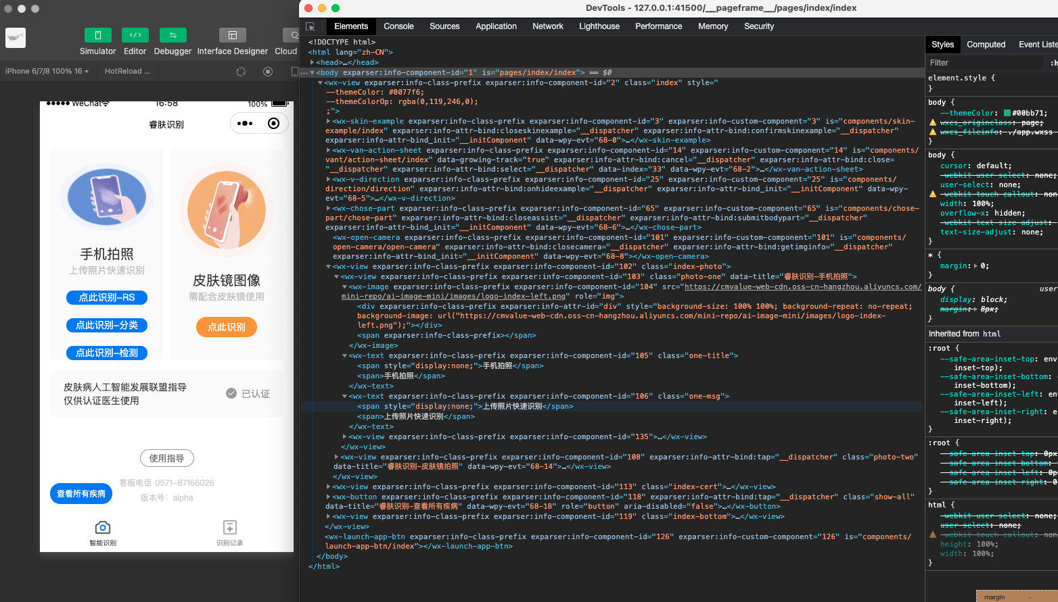
Task: Open the Editor panel icon
Action: point(135,35)
